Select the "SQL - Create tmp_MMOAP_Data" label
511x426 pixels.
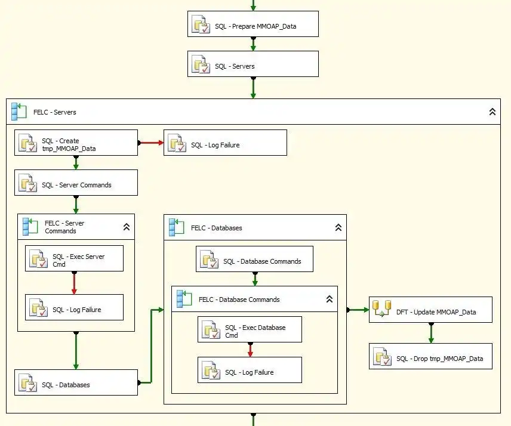69,144
